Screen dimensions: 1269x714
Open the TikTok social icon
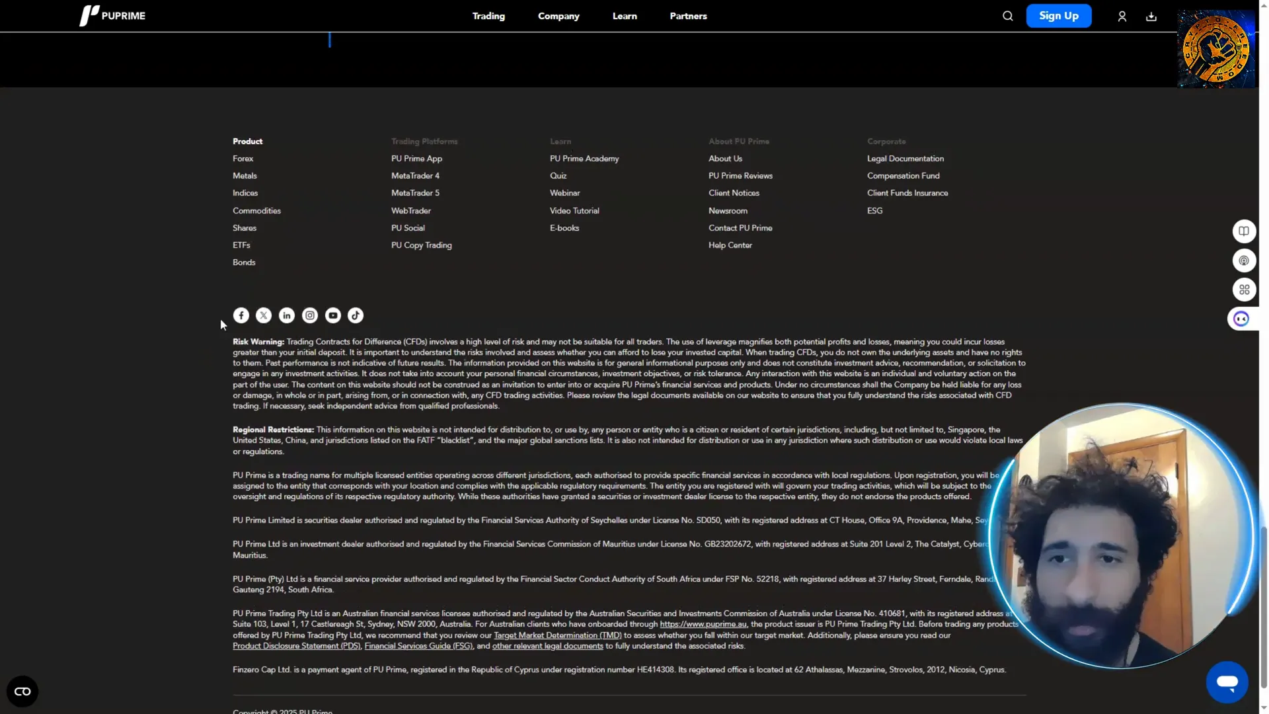(356, 315)
